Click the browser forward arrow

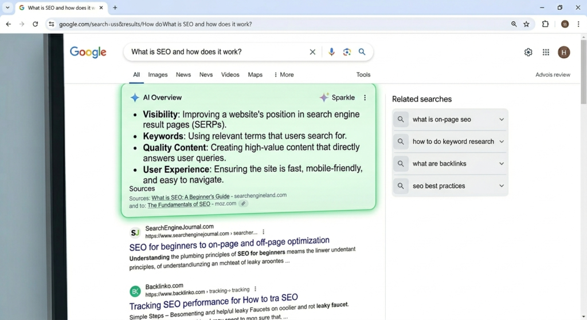pyautogui.click(x=22, y=24)
